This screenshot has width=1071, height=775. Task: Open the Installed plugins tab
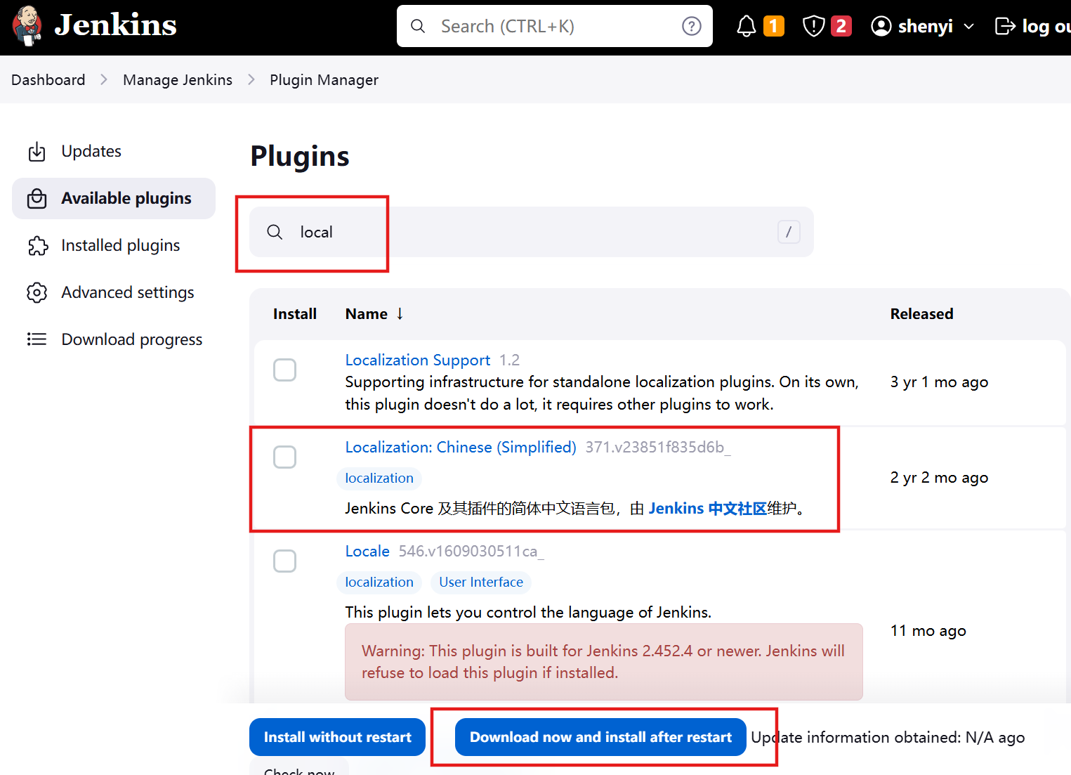114,245
